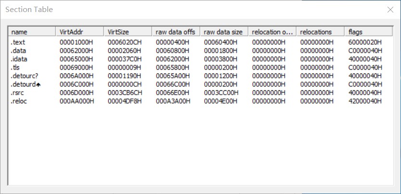The image size is (401, 194).
Task: Select the .reloc section row
Action: (200, 101)
